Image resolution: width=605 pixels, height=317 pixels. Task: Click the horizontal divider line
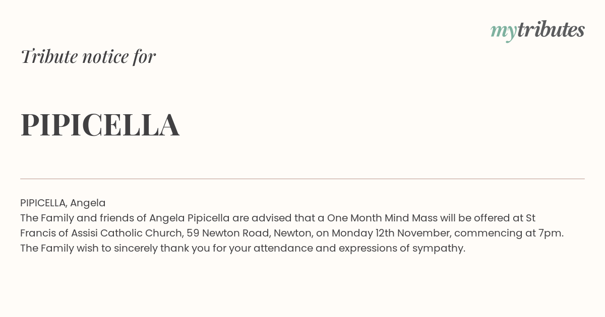tap(302, 179)
